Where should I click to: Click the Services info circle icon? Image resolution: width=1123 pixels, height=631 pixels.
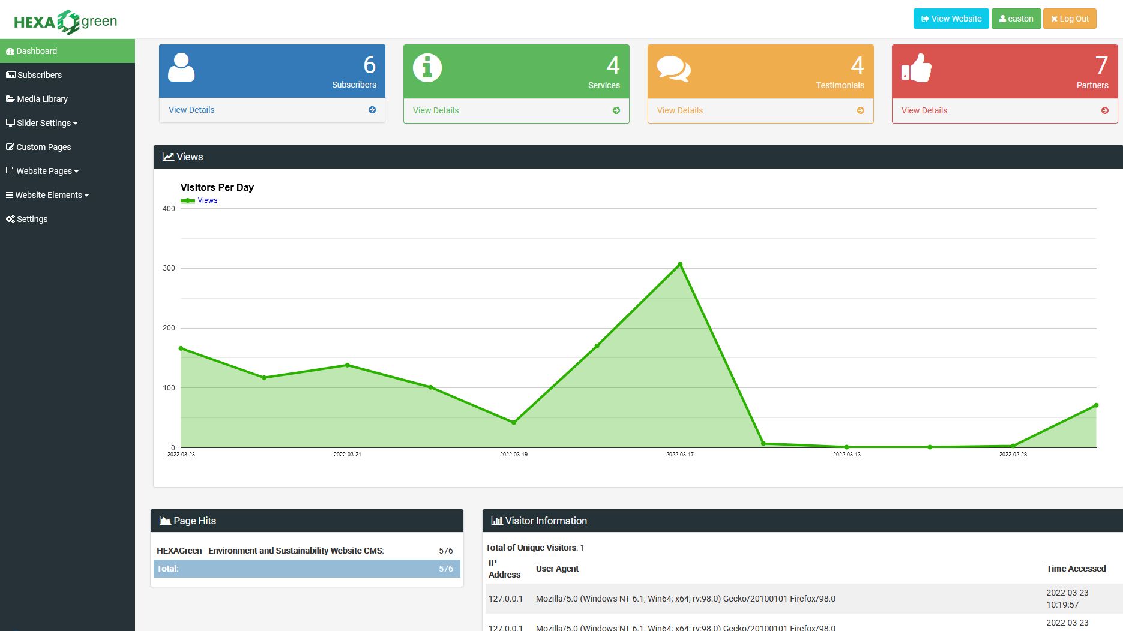(427, 68)
